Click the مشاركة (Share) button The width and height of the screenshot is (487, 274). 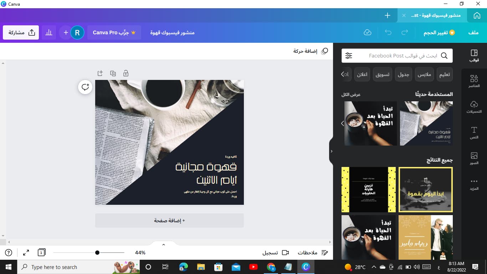tap(21, 32)
